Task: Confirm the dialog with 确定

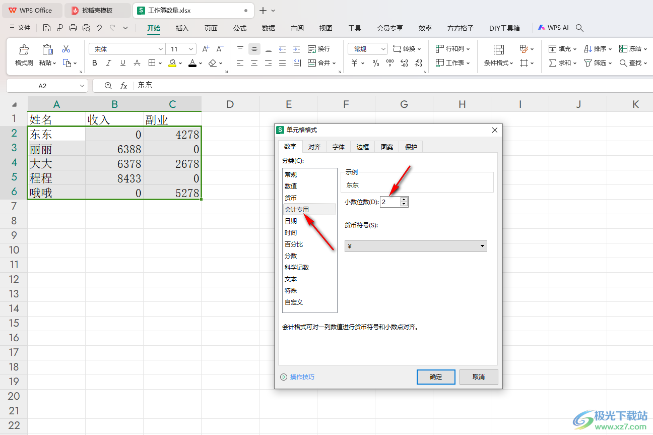Action: pos(436,377)
